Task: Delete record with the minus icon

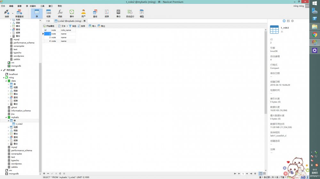Action: [x=48, y=174]
